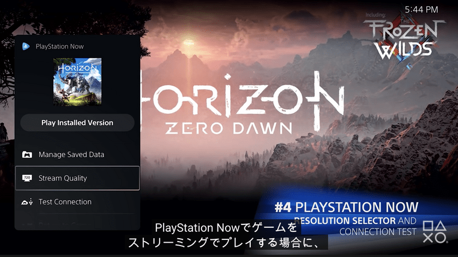Click the Japanese subtitle caption
The width and height of the screenshot is (458, 257).
226,235
